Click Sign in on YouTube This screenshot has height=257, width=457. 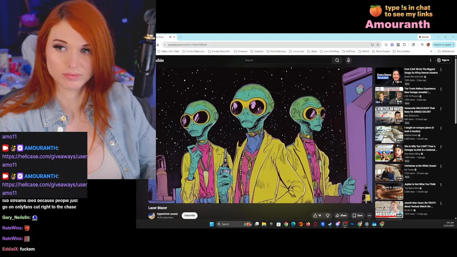coord(443,60)
